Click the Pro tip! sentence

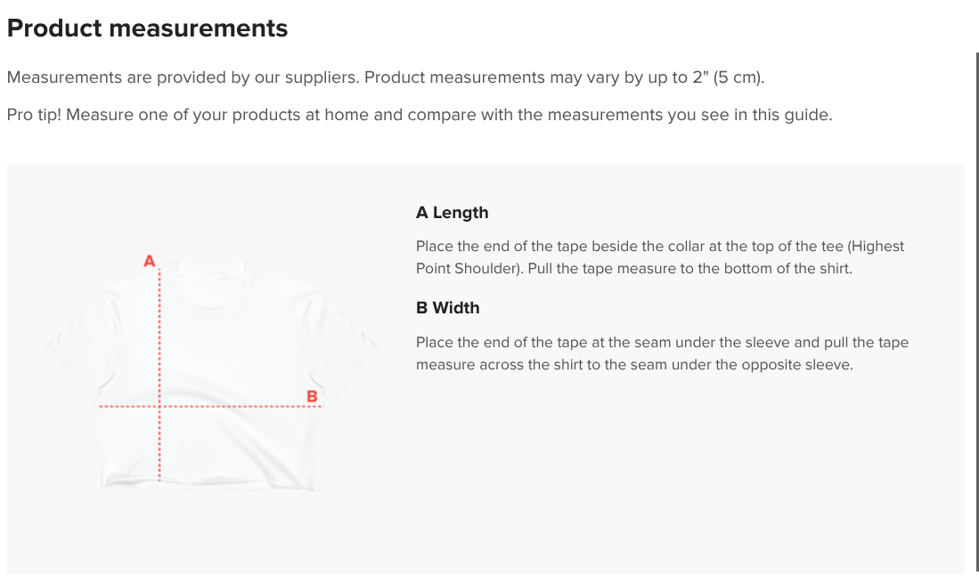tap(420, 115)
